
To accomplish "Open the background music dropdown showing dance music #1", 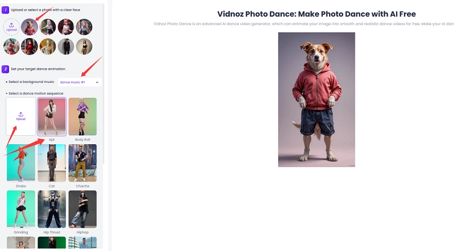I will [79, 82].
